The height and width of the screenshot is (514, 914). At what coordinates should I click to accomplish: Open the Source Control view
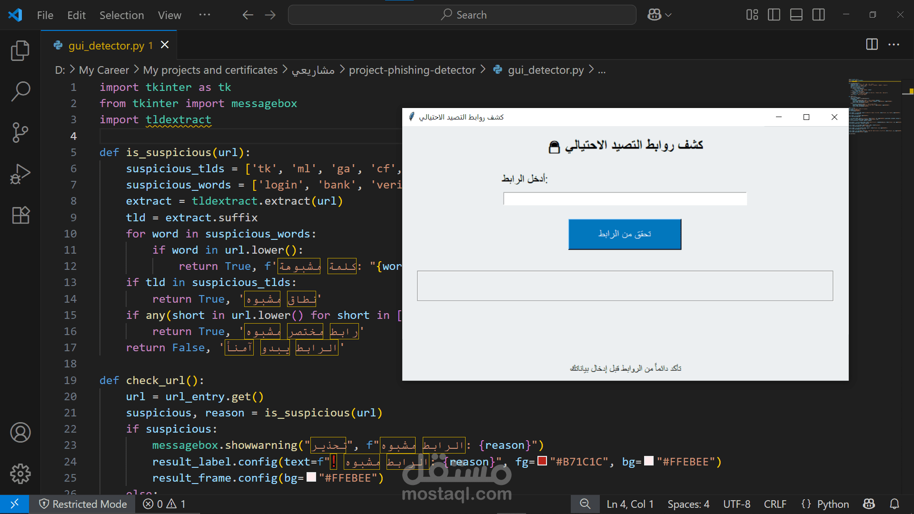20,133
